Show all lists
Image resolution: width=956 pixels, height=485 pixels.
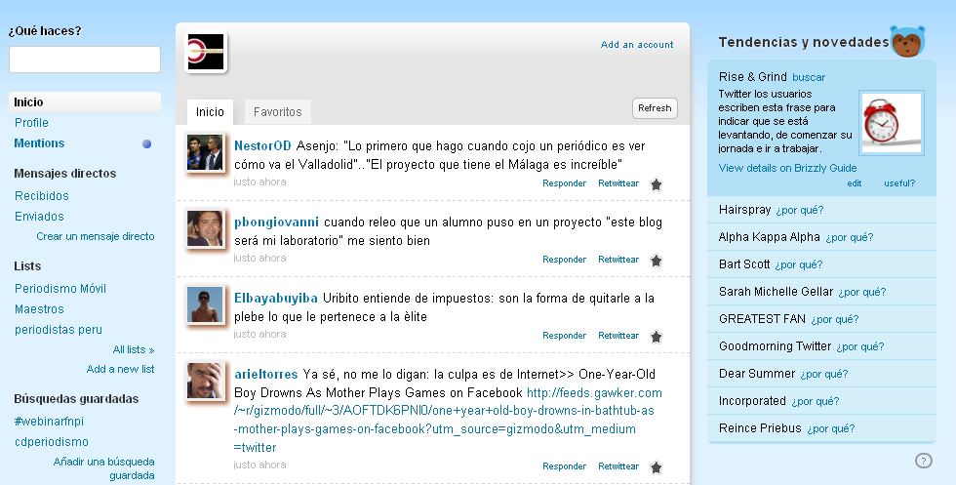(x=133, y=349)
